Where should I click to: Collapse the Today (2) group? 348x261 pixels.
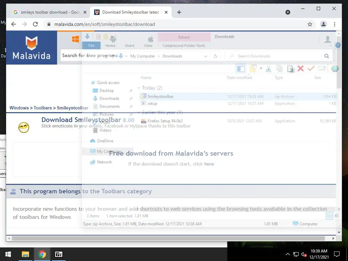click(139, 88)
